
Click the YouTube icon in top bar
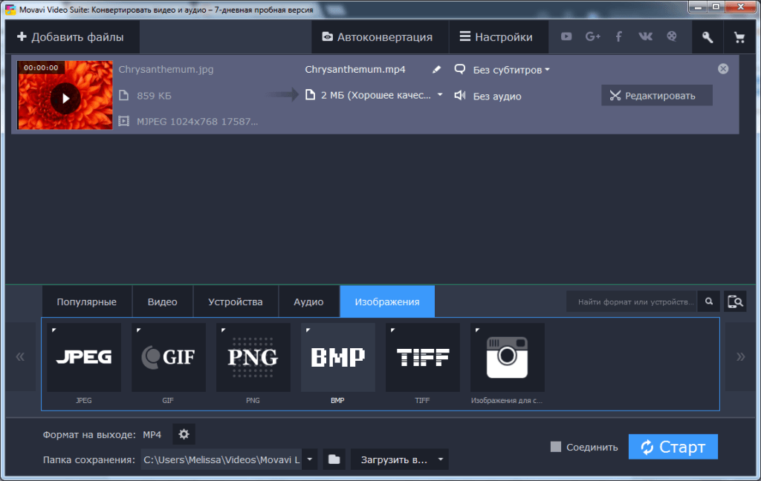point(566,36)
